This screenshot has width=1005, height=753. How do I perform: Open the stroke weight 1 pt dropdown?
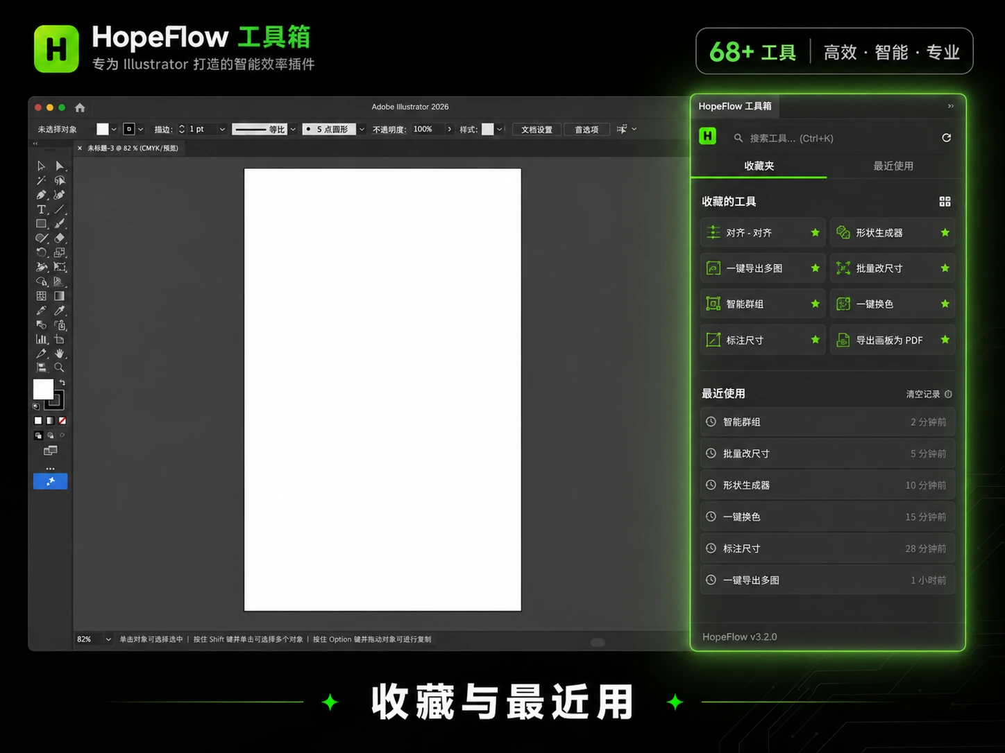(x=222, y=130)
